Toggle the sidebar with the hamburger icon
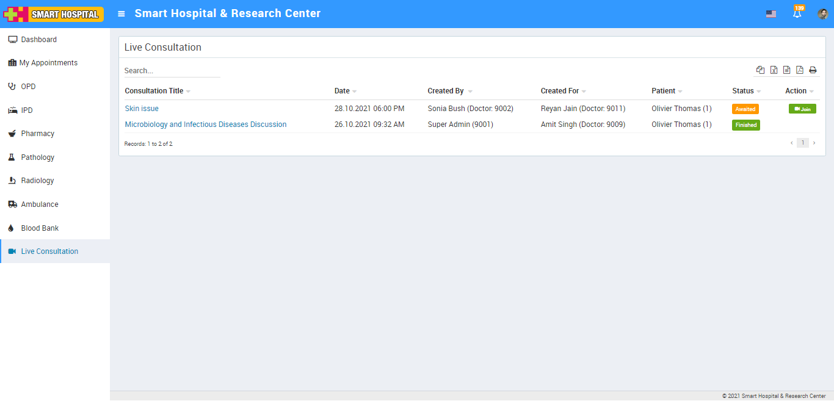 pyautogui.click(x=121, y=13)
